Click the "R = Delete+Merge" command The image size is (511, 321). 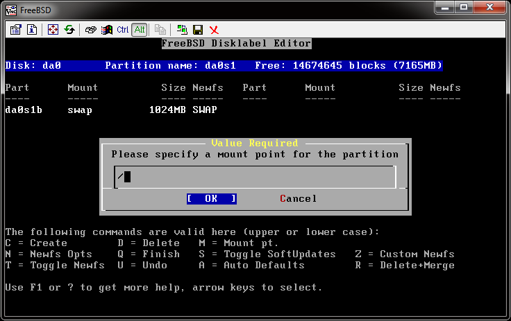[405, 265]
